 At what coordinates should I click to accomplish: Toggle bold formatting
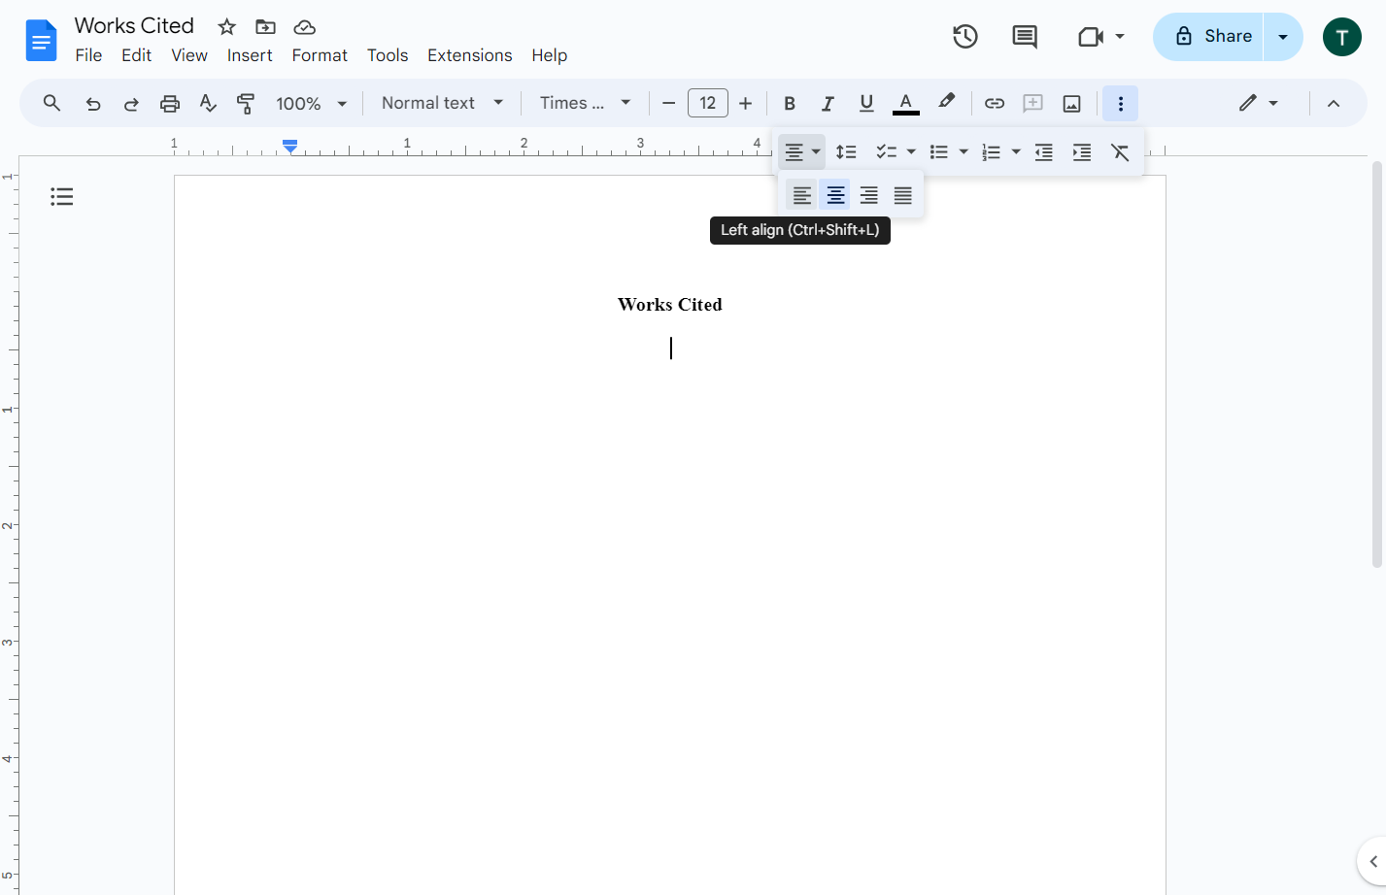pos(790,104)
